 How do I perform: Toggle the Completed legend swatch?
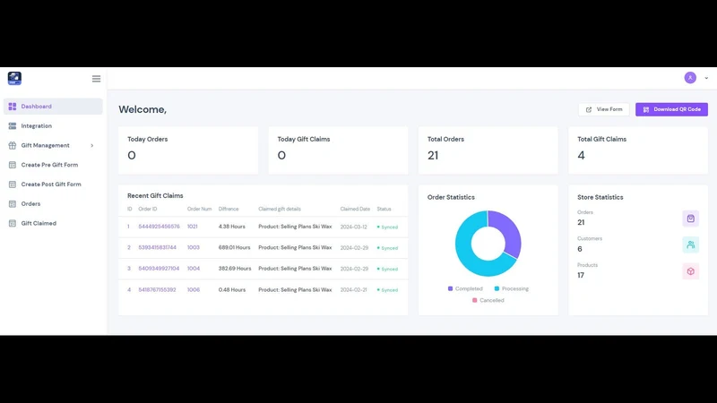tap(451, 288)
